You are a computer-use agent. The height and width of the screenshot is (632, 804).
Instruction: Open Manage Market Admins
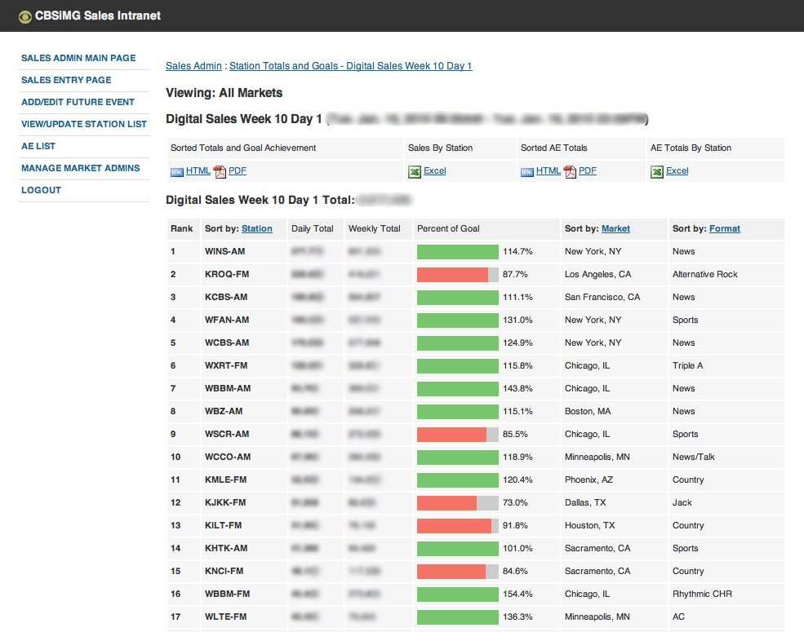(80, 169)
